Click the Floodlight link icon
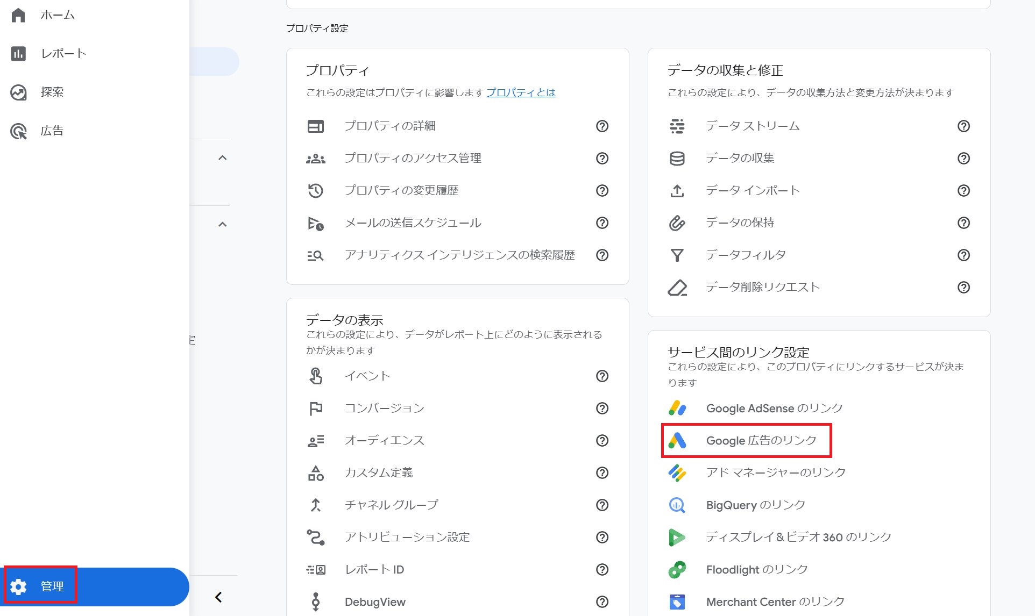The width and height of the screenshot is (1035, 616). coord(677,569)
